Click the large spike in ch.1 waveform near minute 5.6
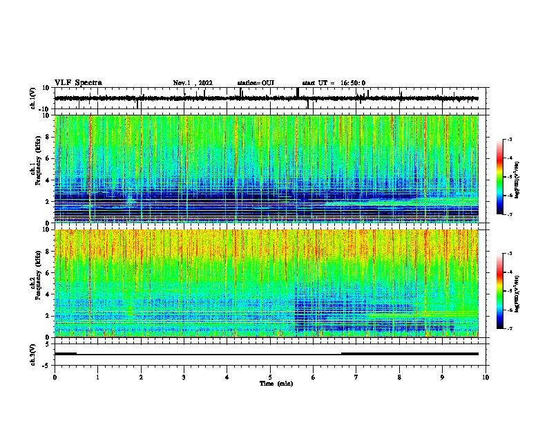 point(298,92)
